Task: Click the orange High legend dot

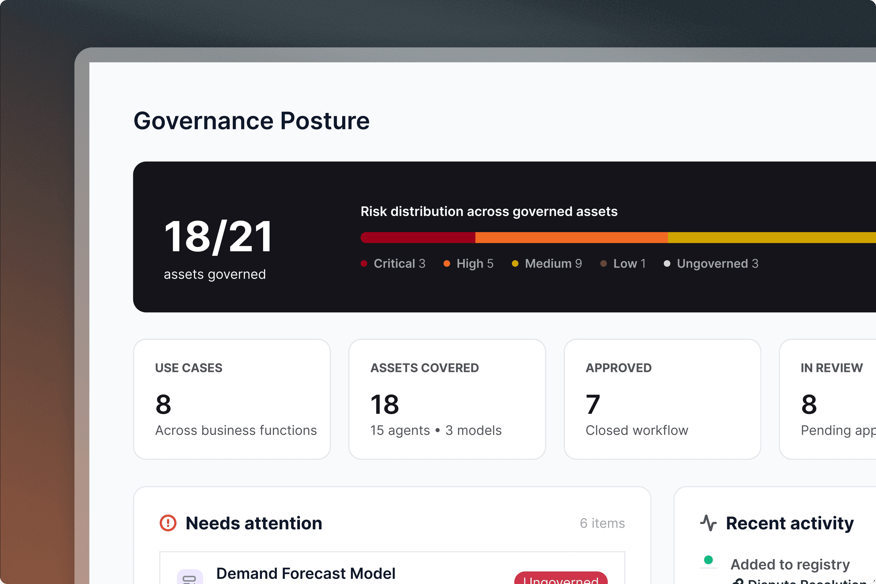Action: [447, 264]
